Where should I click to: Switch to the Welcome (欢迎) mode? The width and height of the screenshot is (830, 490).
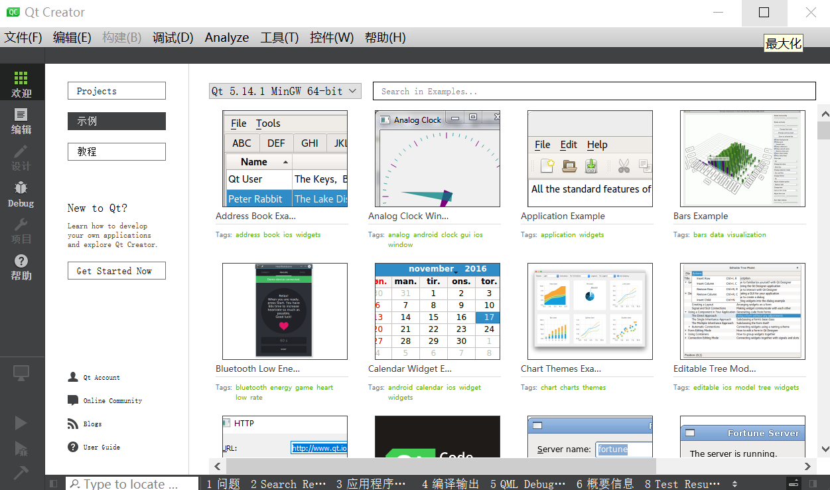[x=21, y=84]
